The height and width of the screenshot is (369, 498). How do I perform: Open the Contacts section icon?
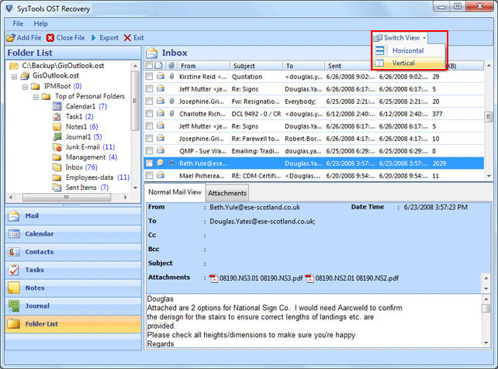click(x=14, y=252)
